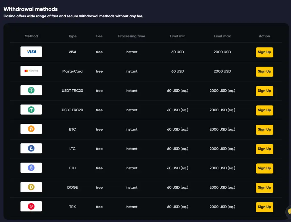Click the instant value in USDT TRC20 row
Viewport: 291px width, 222px height.
point(132,91)
